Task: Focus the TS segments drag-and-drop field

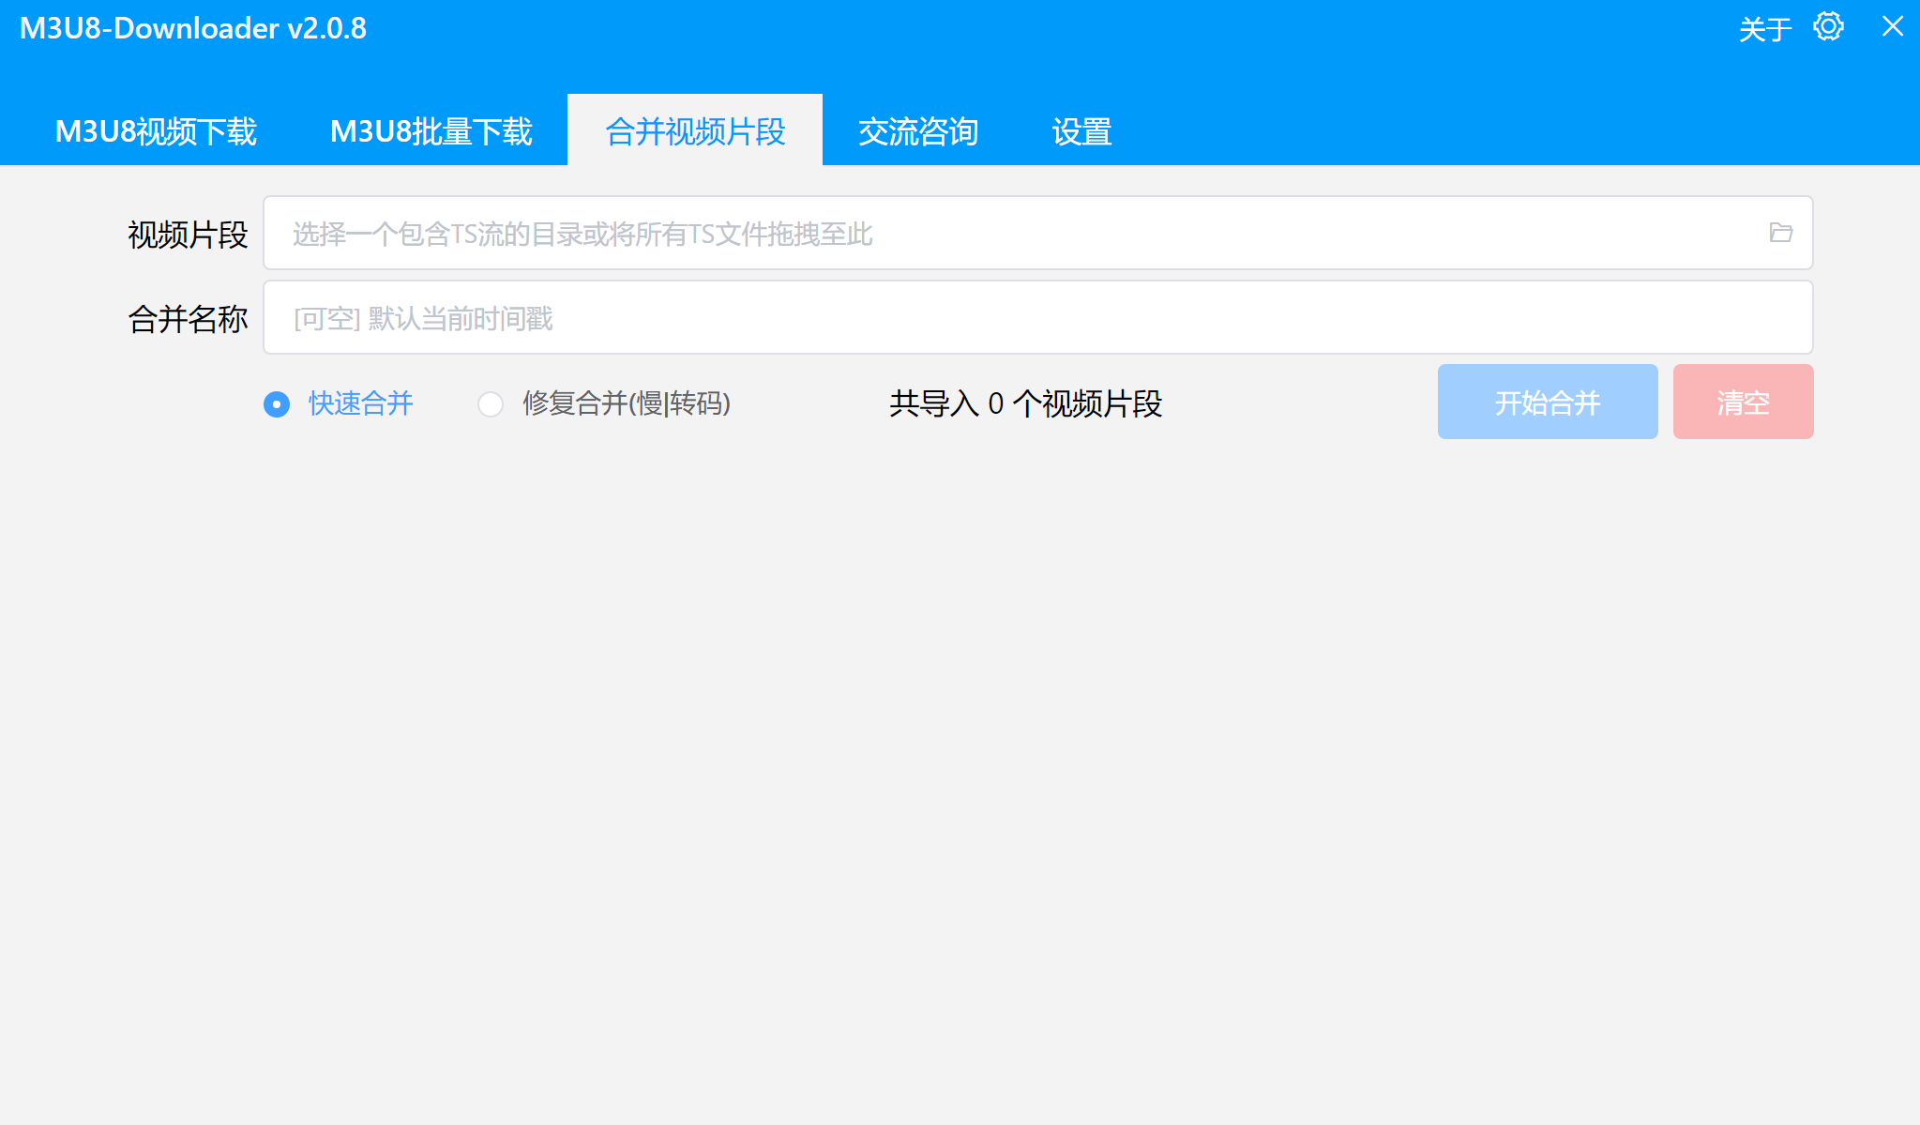Action: click(844, 234)
